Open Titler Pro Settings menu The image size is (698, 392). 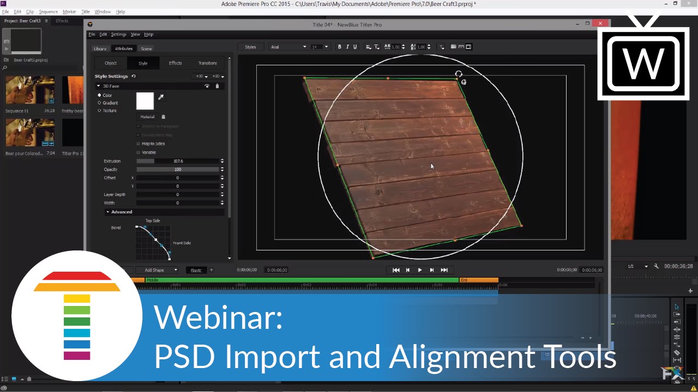pos(118,34)
